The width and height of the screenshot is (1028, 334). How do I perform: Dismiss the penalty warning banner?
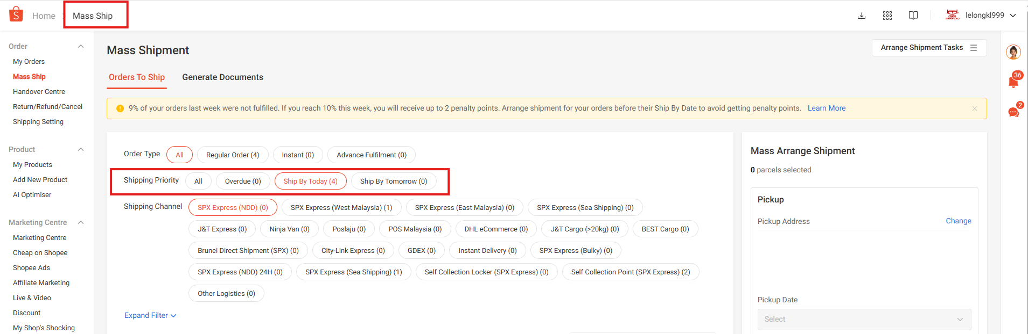(975, 108)
